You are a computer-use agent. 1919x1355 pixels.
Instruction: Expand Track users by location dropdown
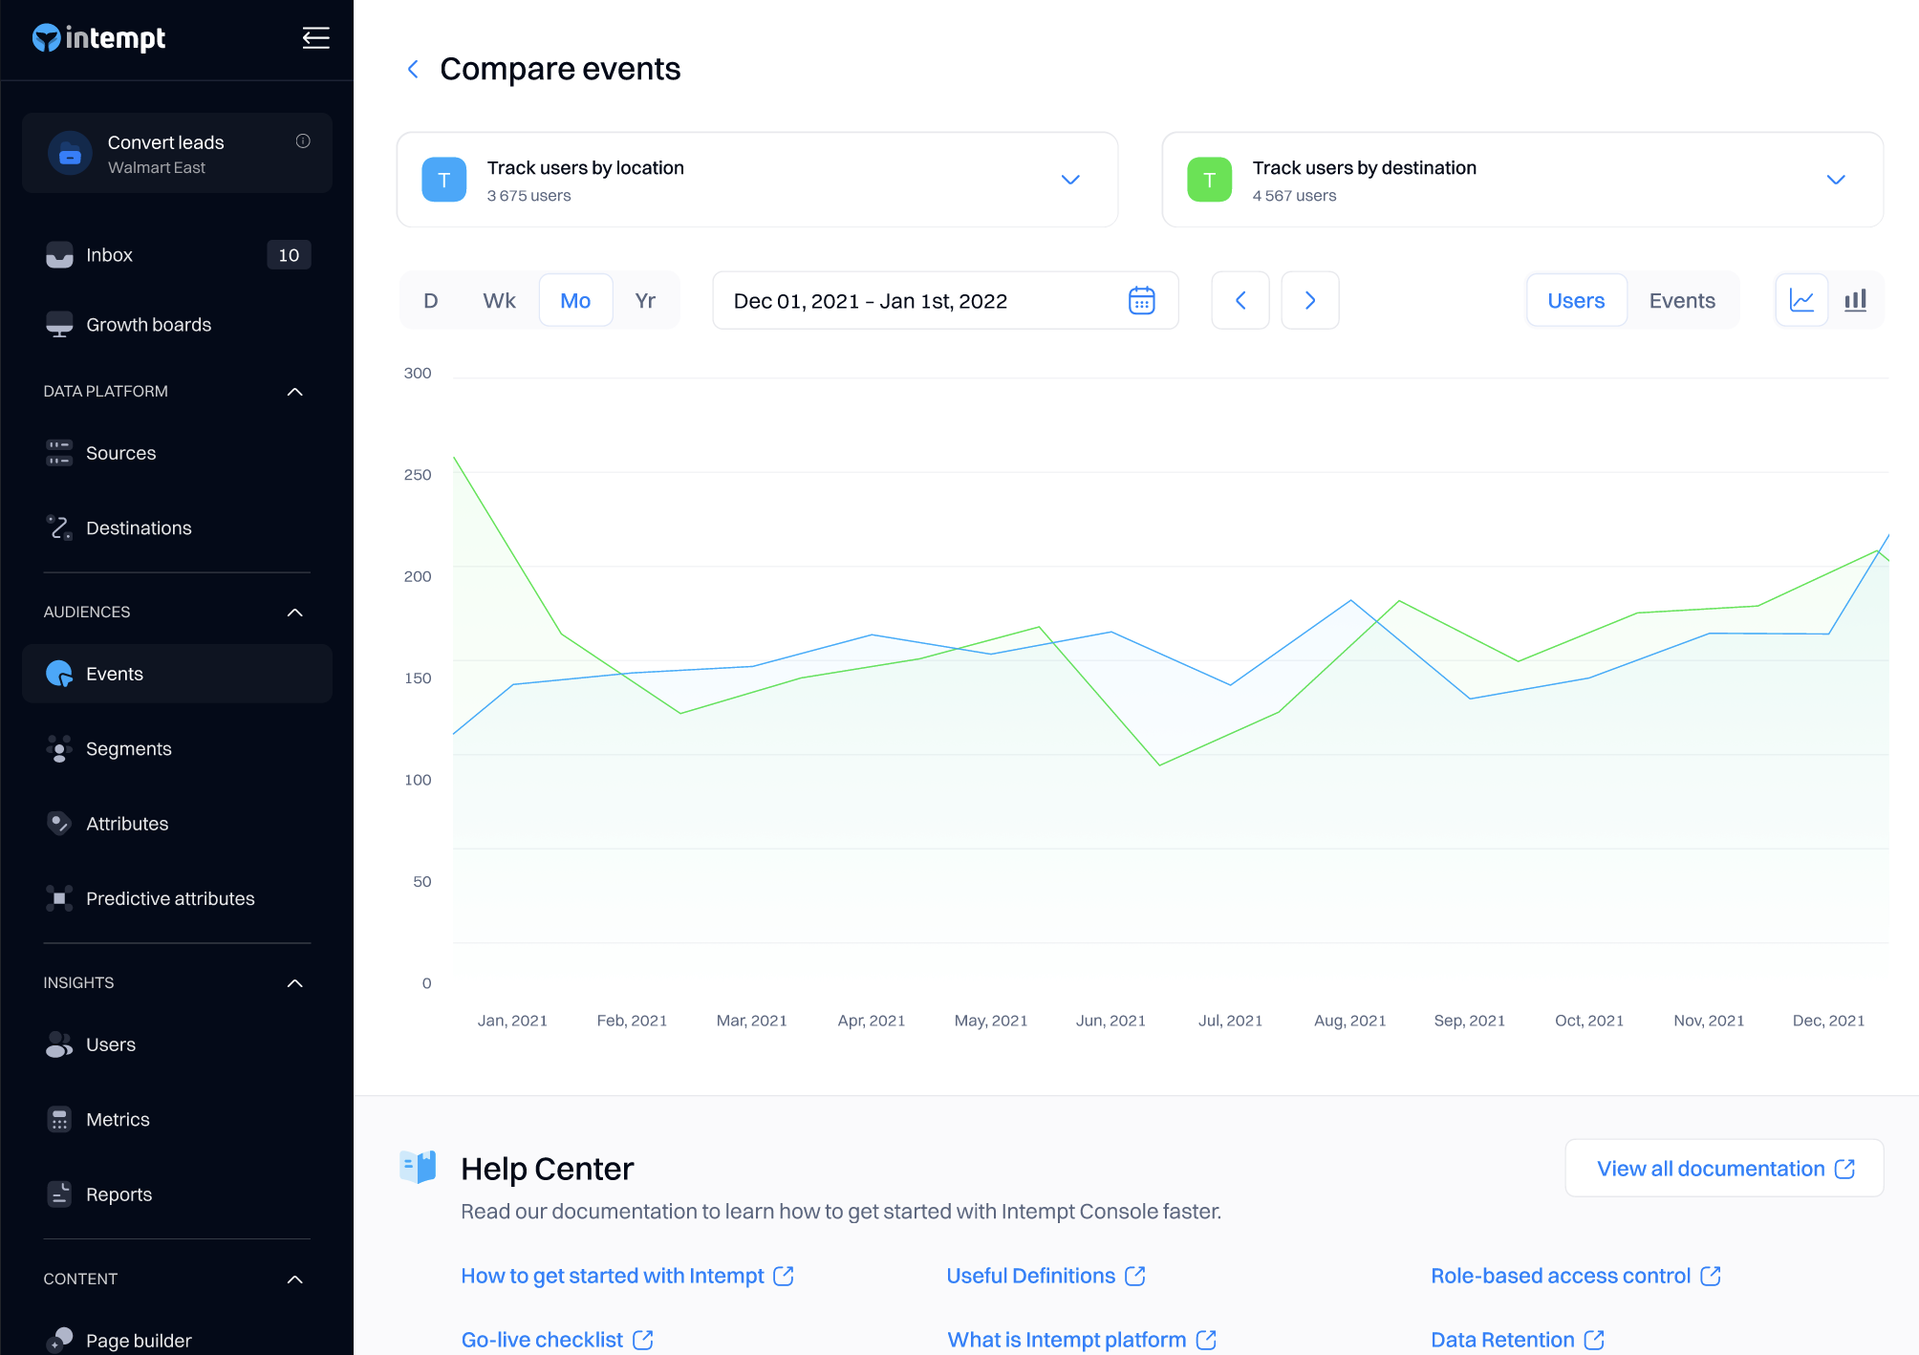1070,180
